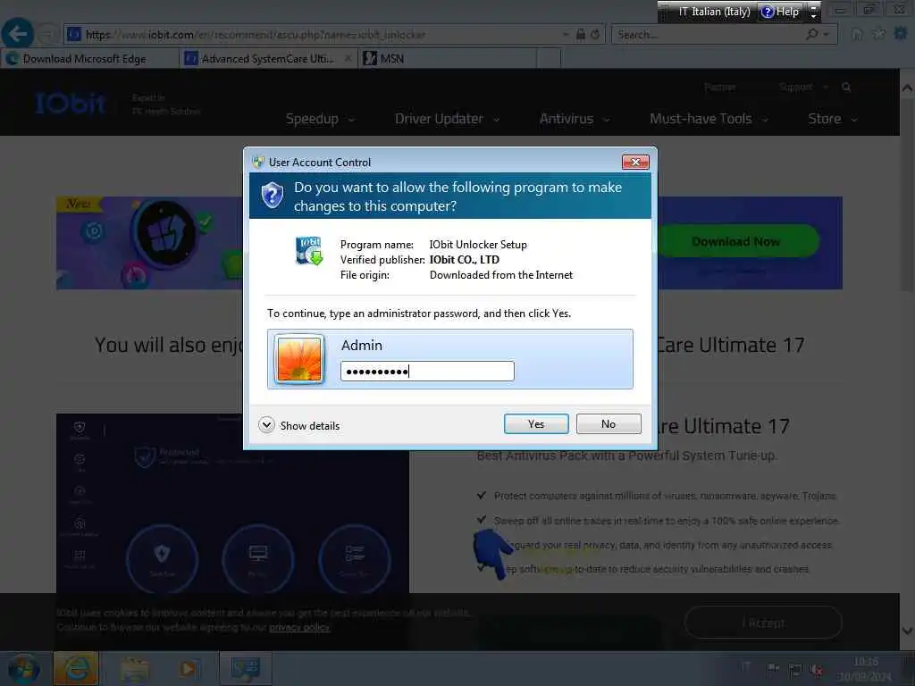Open the Windows Start button
Viewport: 915px width, 686px height.
point(24,669)
